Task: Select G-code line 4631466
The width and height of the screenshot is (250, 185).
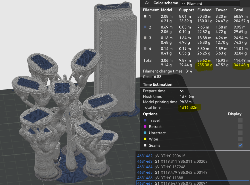Action: tap(192, 178)
